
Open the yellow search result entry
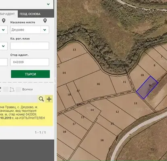[x=26, y=114]
